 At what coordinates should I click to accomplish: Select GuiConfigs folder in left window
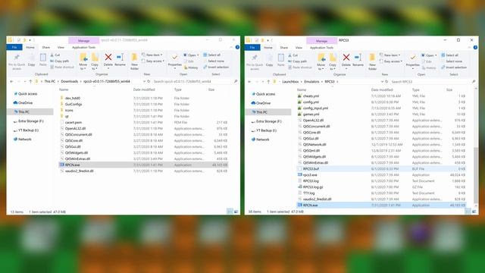(74, 105)
